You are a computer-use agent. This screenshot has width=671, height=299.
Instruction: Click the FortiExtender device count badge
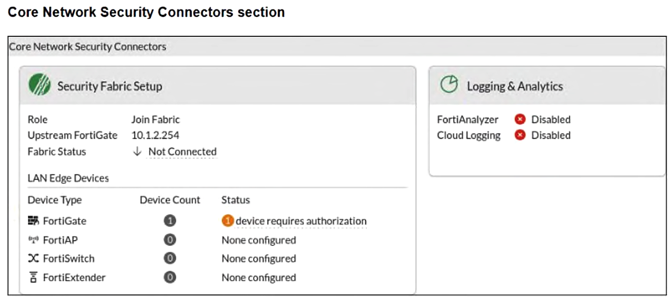coord(169,277)
